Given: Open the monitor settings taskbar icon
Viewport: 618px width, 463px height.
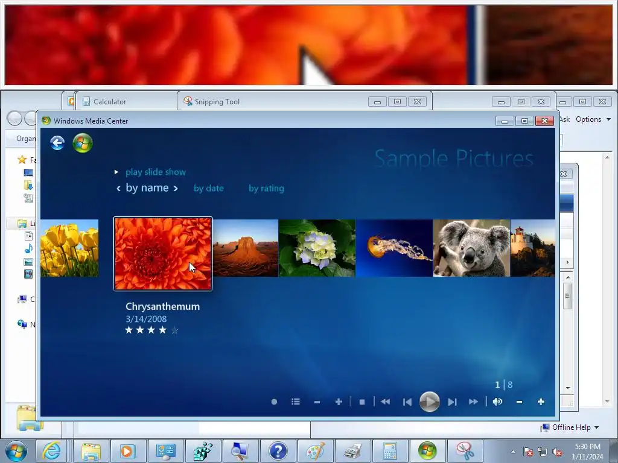Looking at the screenshot, I should [165, 451].
